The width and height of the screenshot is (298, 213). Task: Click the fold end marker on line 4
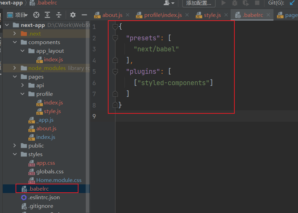pos(115,60)
